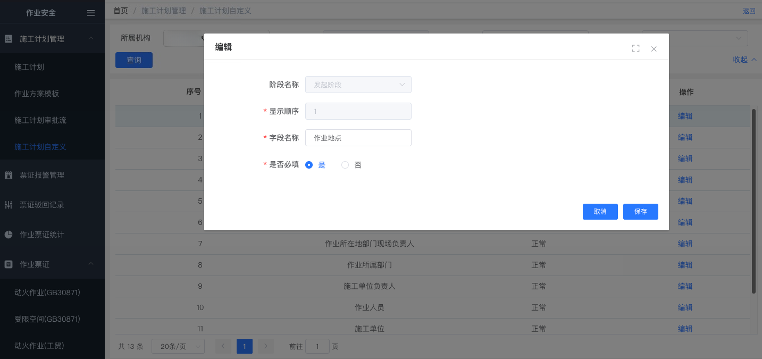
Task: Click the 字段名称 input field
Action: (x=358, y=138)
